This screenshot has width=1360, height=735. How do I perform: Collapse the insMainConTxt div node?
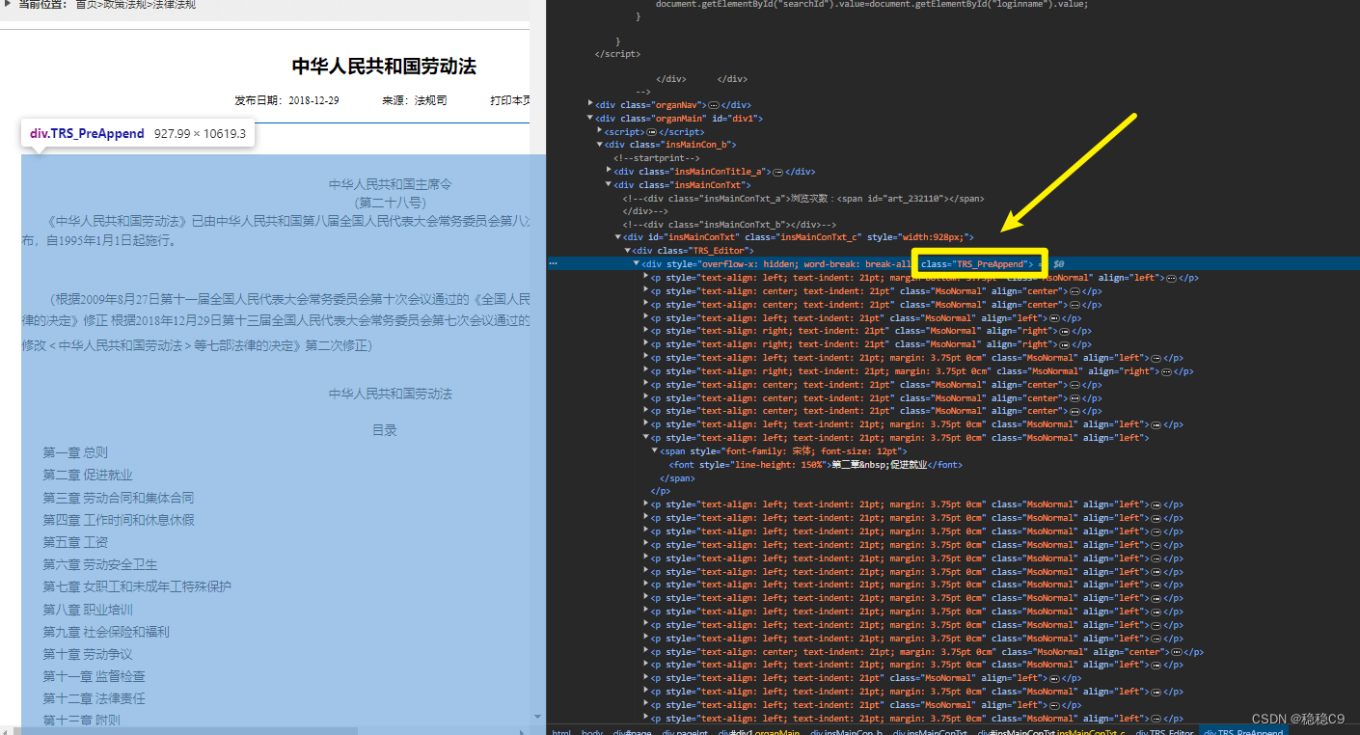point(609,184)
